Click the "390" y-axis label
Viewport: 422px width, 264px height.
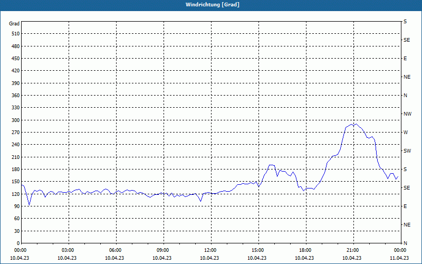point(16,83)
